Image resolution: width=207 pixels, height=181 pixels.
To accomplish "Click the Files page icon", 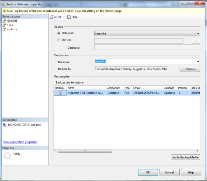I will tap(4, 25).
